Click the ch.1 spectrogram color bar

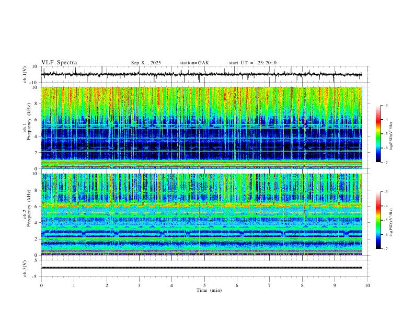(378, 134)
